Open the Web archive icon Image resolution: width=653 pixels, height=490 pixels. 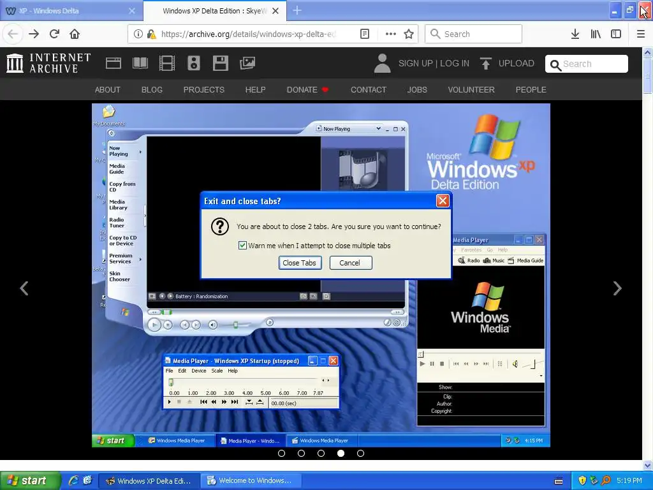pos(114,63)
